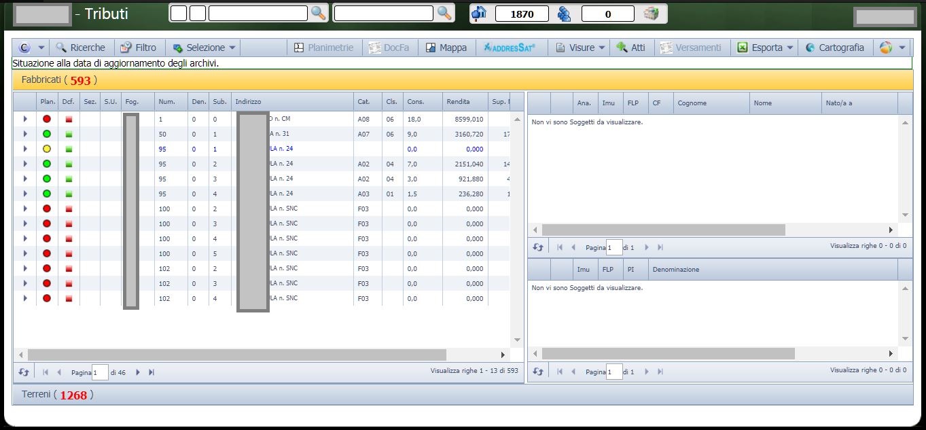Click the people icon next to the 0 counter
Screen dimensions: 926x430
564,14
